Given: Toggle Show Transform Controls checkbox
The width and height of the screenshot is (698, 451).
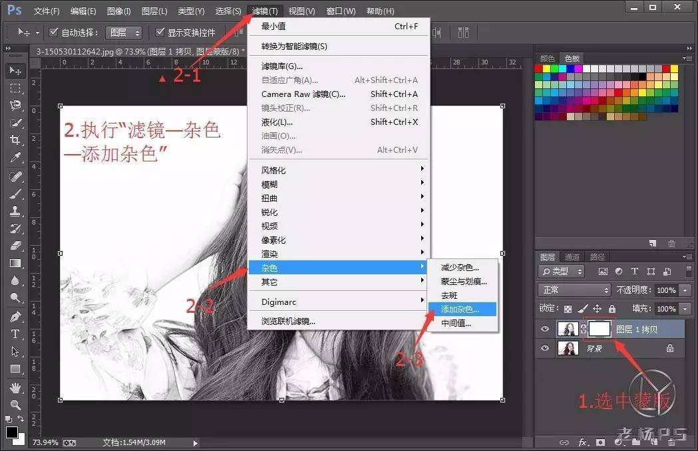Looking at the screenshot, I should pyautogui.click(x=160, y=32).
